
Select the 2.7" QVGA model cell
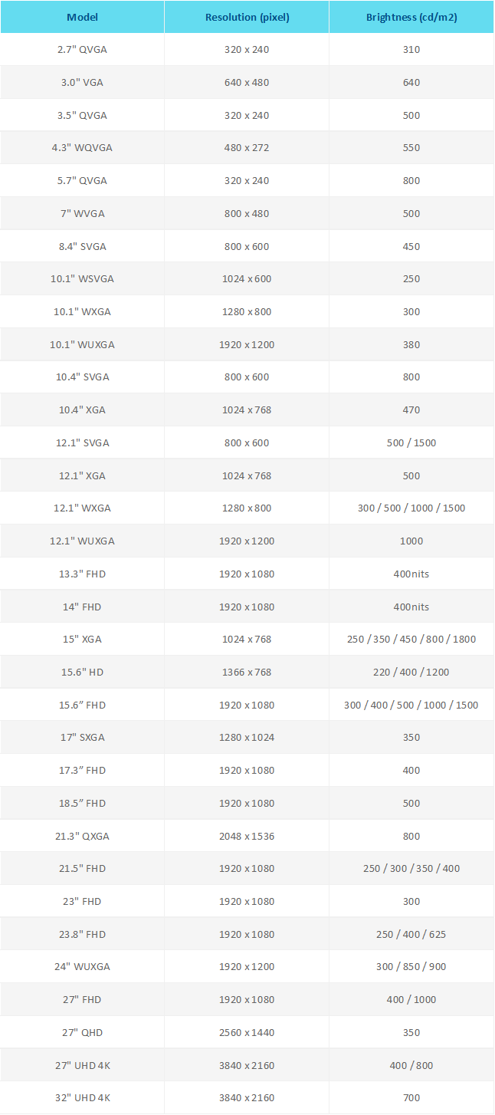click(x=82, y=49)
